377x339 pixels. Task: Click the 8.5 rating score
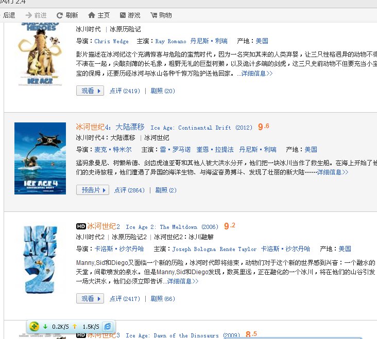coord(251,334)
